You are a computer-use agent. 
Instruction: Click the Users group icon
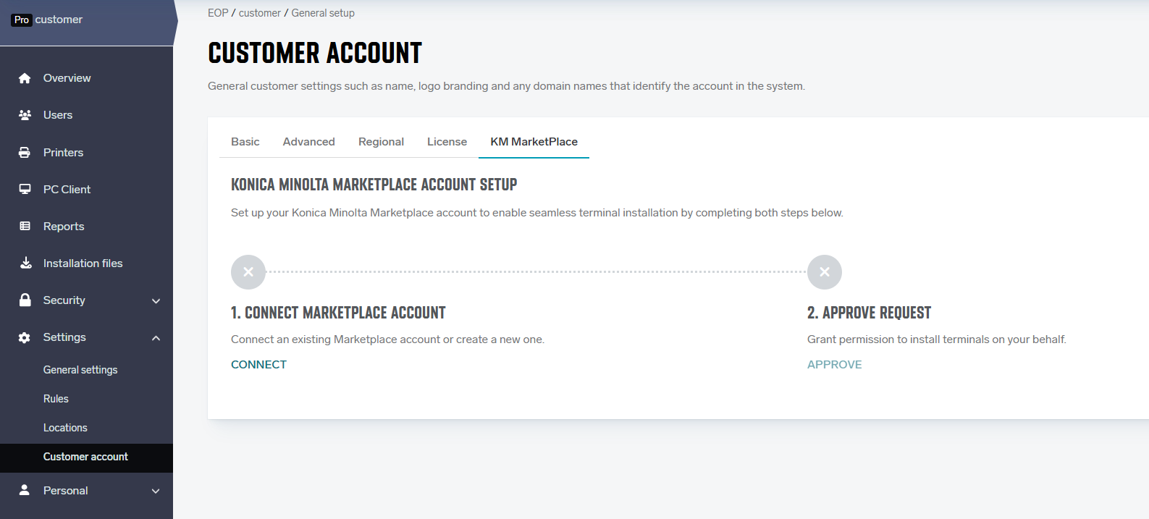[x=25, y=115]
